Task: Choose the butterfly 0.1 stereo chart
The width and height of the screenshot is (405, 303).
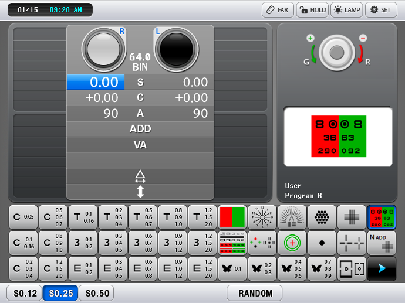Action: click(x=232, y=269)
